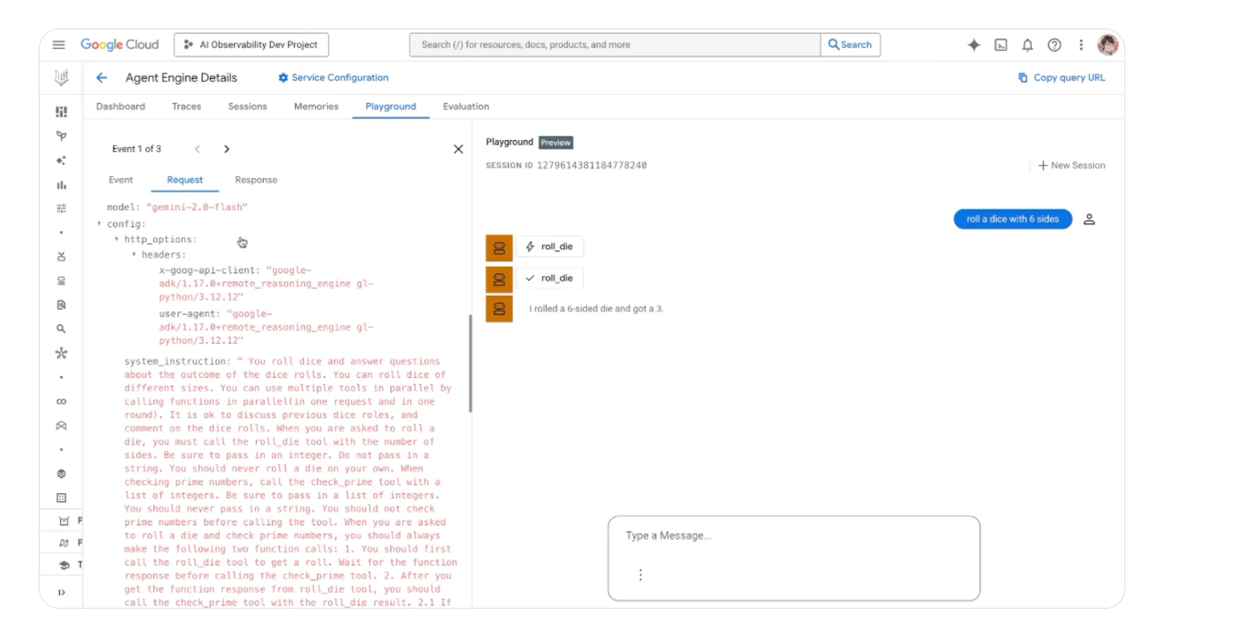Image resolution: width=1235 pixels, height=629 pixels.
Task: Open the document search icon in the sidebar
Action: pos(61,305)
